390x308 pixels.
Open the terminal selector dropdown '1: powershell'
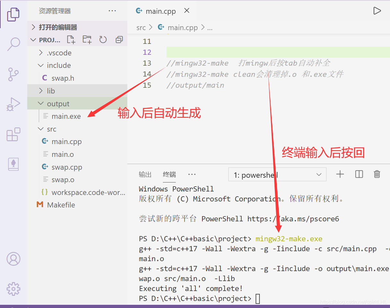277,175
